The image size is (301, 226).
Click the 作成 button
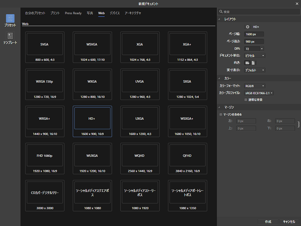pos(268,222)
